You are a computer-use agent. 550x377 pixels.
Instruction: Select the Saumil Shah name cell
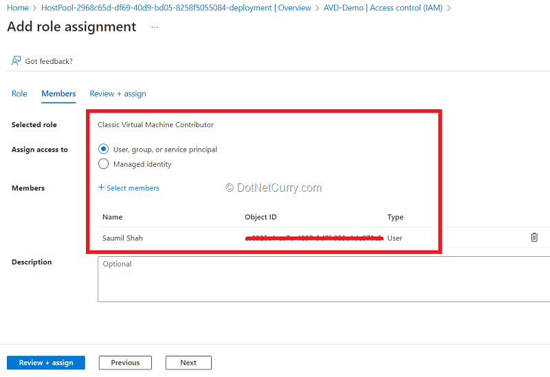pyautogui.click(x=122, y=238)
